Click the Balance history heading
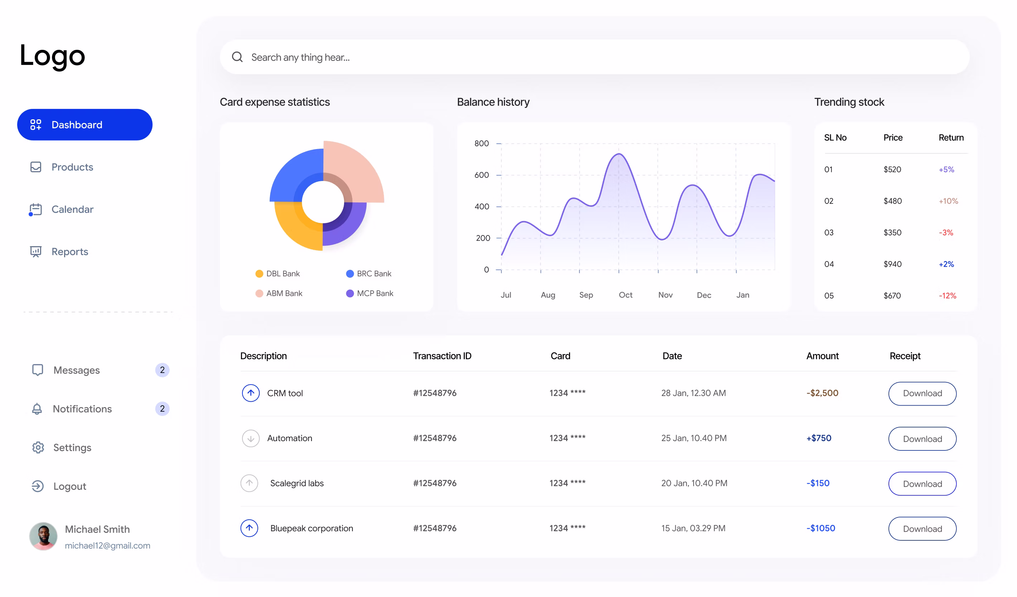Viewport: 1017px width, 597px height. [x=493, y=102]
